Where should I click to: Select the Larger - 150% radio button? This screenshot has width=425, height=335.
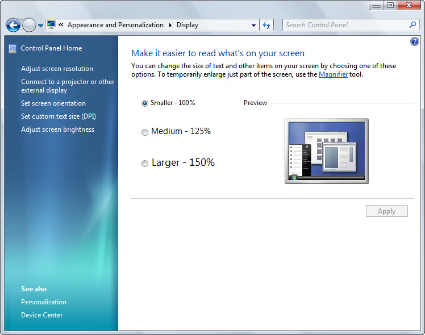coord(145,164)
